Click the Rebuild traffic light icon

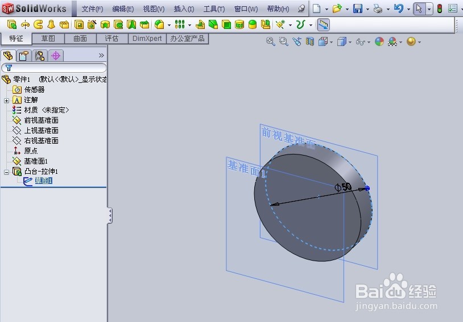point(440,9)
